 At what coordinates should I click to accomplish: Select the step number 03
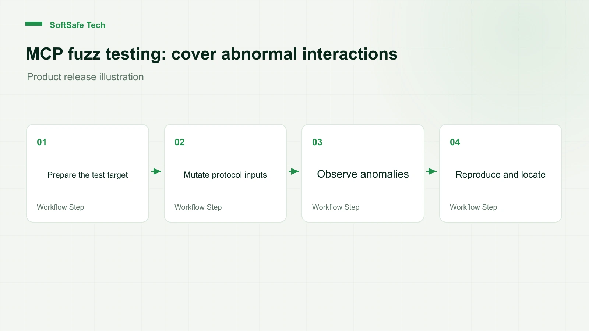[x=317, y=142]
